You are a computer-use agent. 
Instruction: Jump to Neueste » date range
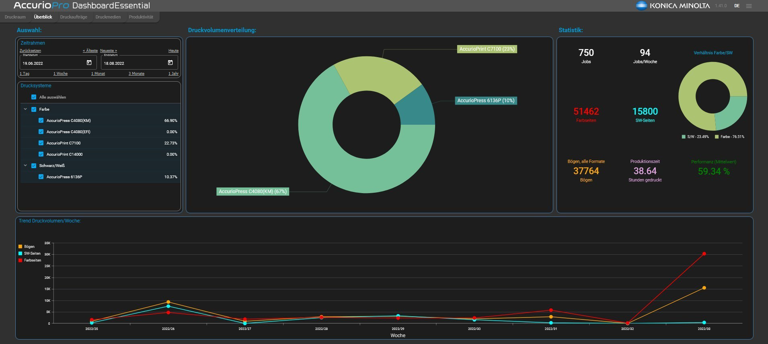pos(109,51)
